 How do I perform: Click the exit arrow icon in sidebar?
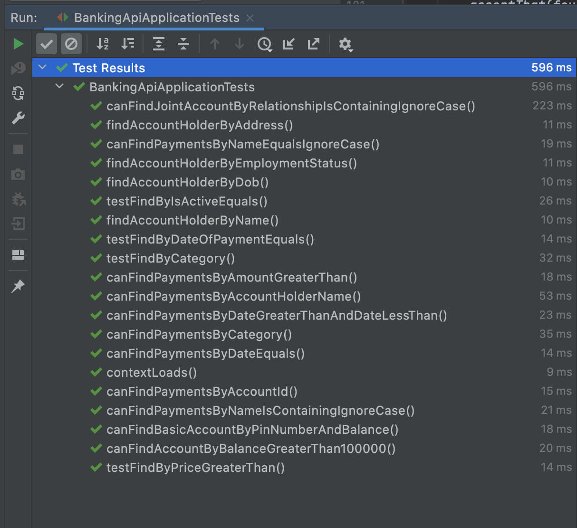click(18, 224)
